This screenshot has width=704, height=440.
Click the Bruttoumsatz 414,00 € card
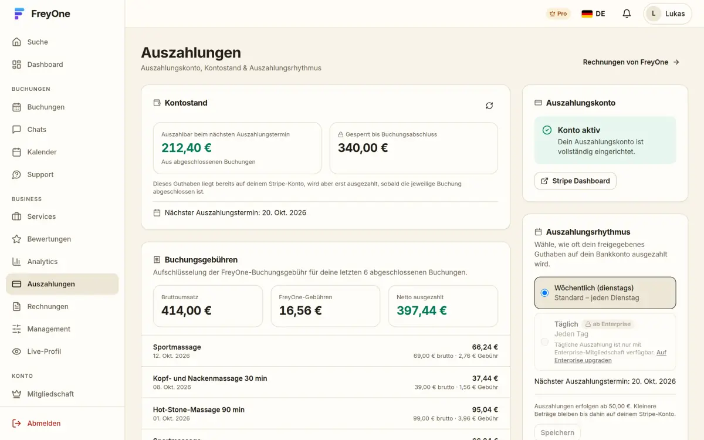(208, 306)
